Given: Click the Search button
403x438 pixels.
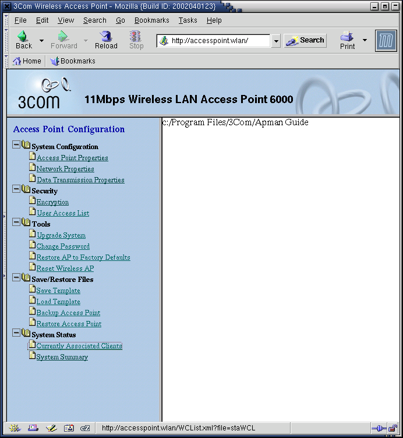Looking at the screenshot, I should click(305, 41).
